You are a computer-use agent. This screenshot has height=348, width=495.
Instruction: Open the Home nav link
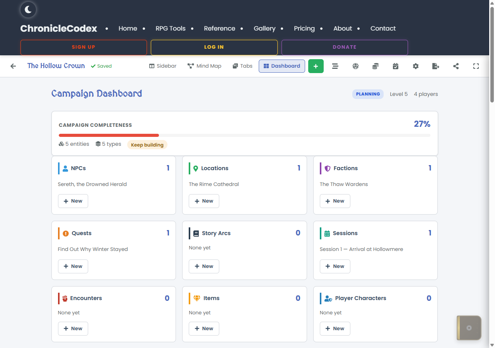click(128, 28)
